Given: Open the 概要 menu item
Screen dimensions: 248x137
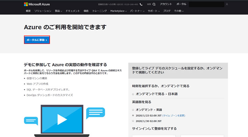Looking at the screenshot, I should [28, 11].
